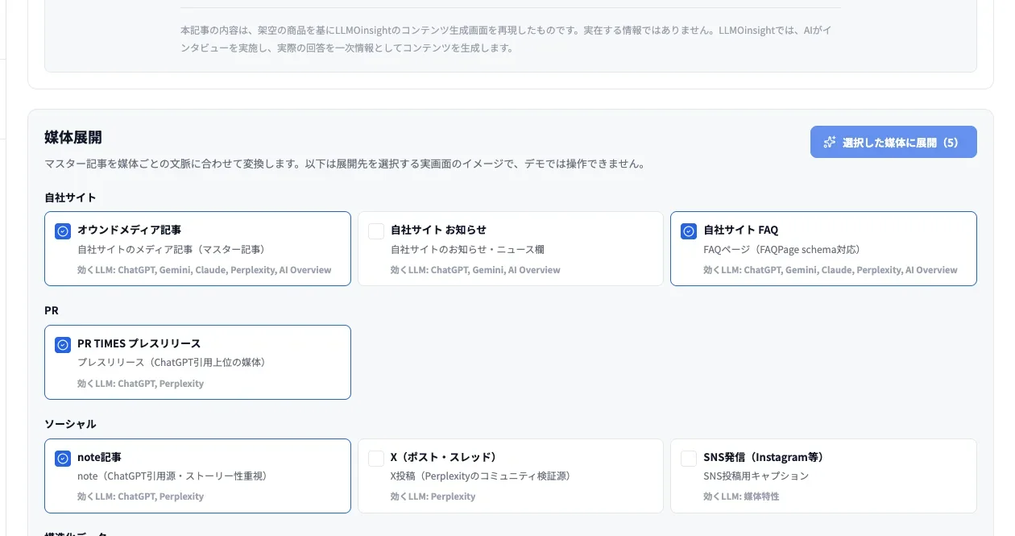The width and height of the screenshot is (1015, 536).
Task: Click the text SNS投稿用キャプション
Action: point(756,476)
